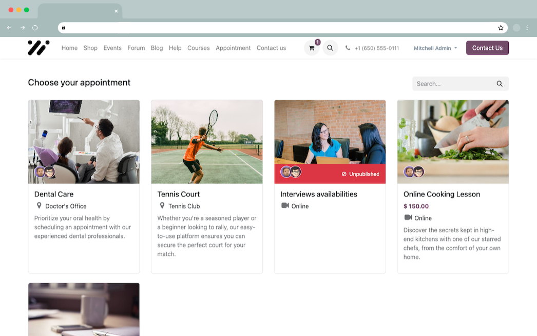Click the website logo in header
537x336 pixels.
(x=39, y=48)
